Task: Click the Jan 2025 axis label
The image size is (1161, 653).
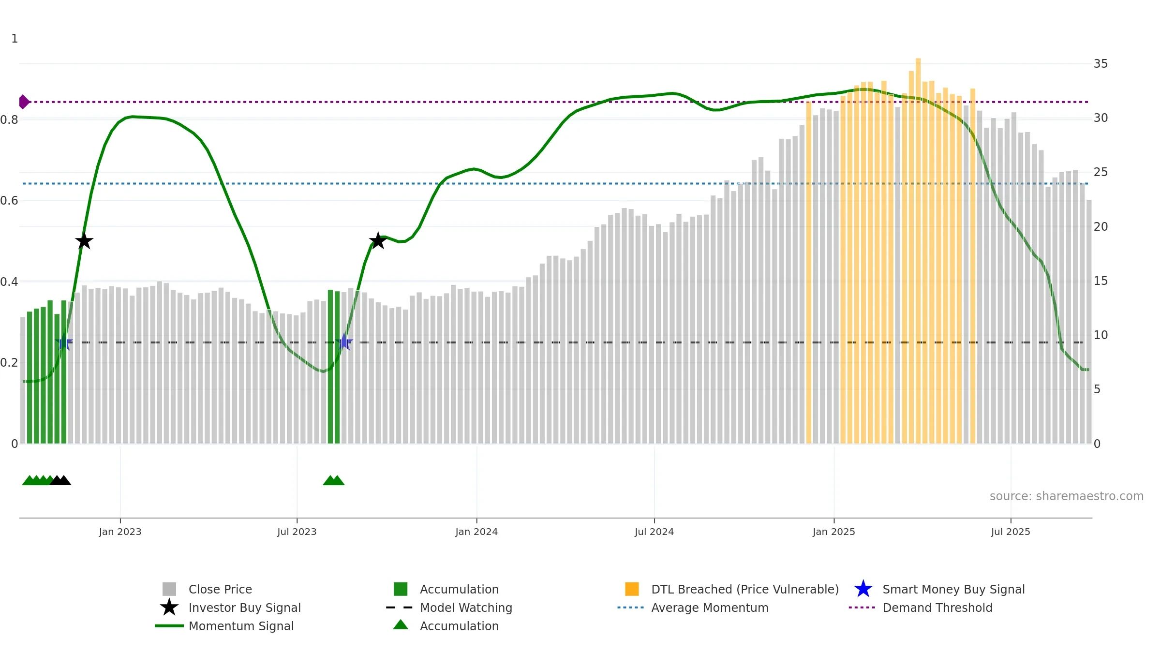Action: click(834, 532)
